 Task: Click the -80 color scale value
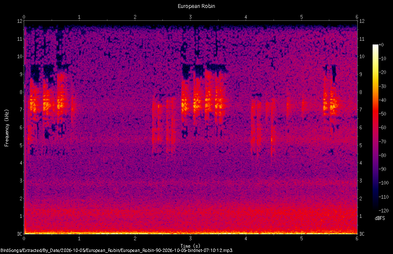pyautogui.click(x=383, y=155)
